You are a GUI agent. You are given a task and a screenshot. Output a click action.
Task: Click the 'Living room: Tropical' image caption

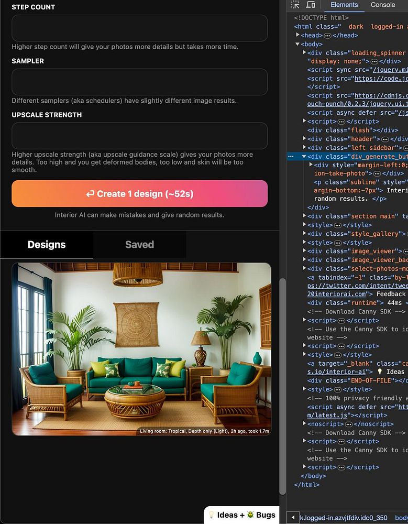pyautogui.click(x=204, y=431)
